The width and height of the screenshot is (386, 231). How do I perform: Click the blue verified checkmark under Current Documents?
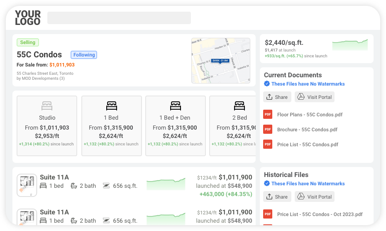267,84
